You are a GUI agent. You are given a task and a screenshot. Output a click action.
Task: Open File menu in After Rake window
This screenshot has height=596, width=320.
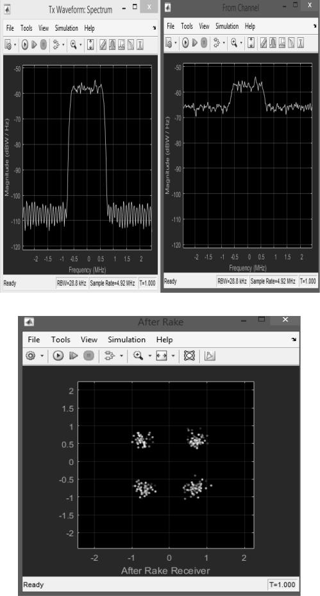(x=34, y=340)
